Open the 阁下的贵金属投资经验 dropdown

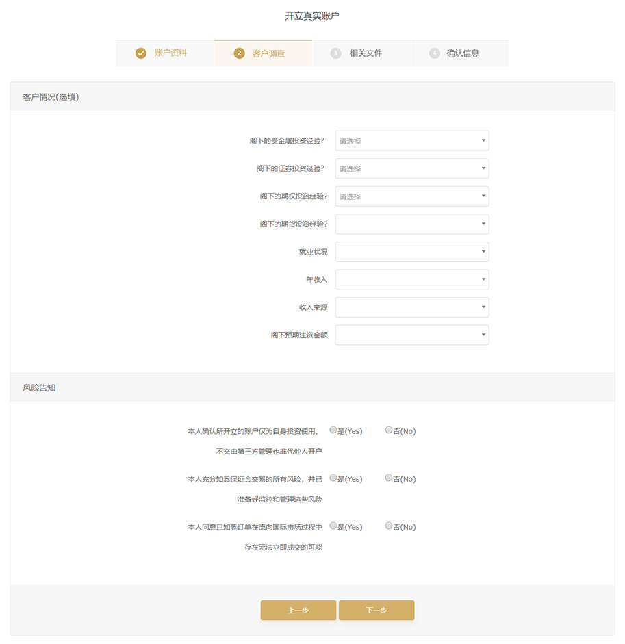click(x=411, y=140)
